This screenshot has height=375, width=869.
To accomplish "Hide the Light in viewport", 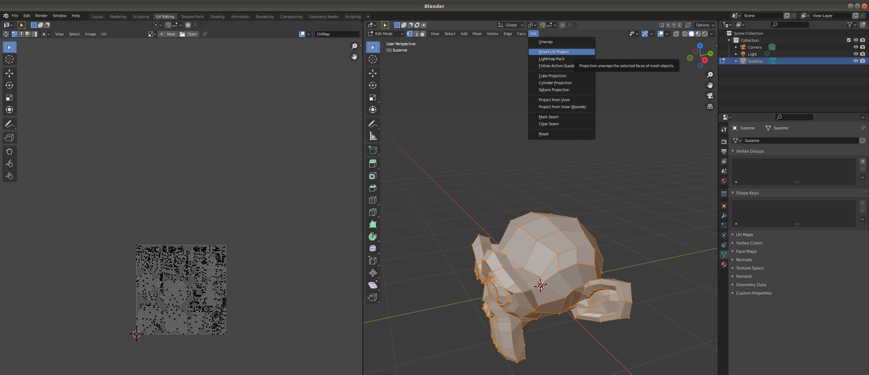I will coord(856,54).
